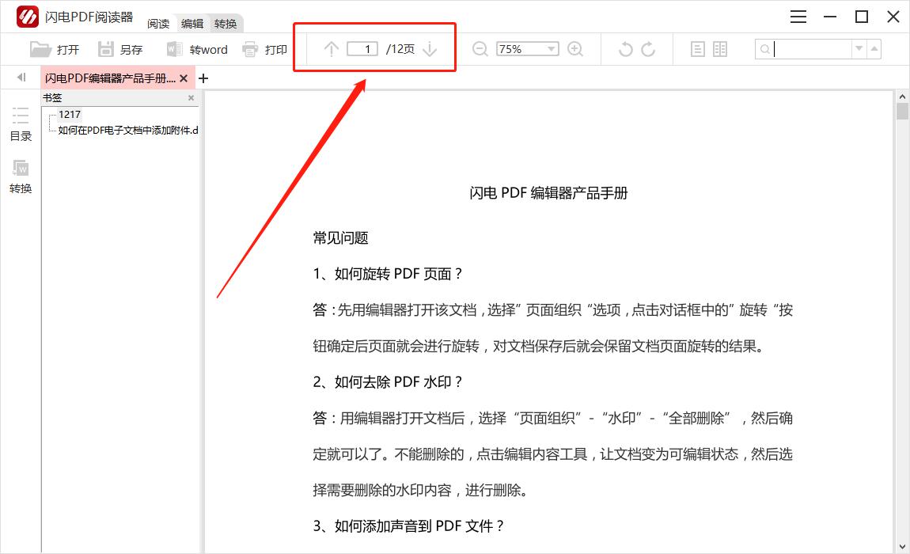
Task: Click the previous page up arrow
Action: pos(332,49)
